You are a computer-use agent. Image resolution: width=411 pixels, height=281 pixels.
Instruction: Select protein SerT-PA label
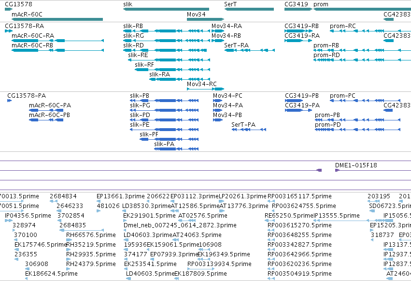(x=243, y=125)
